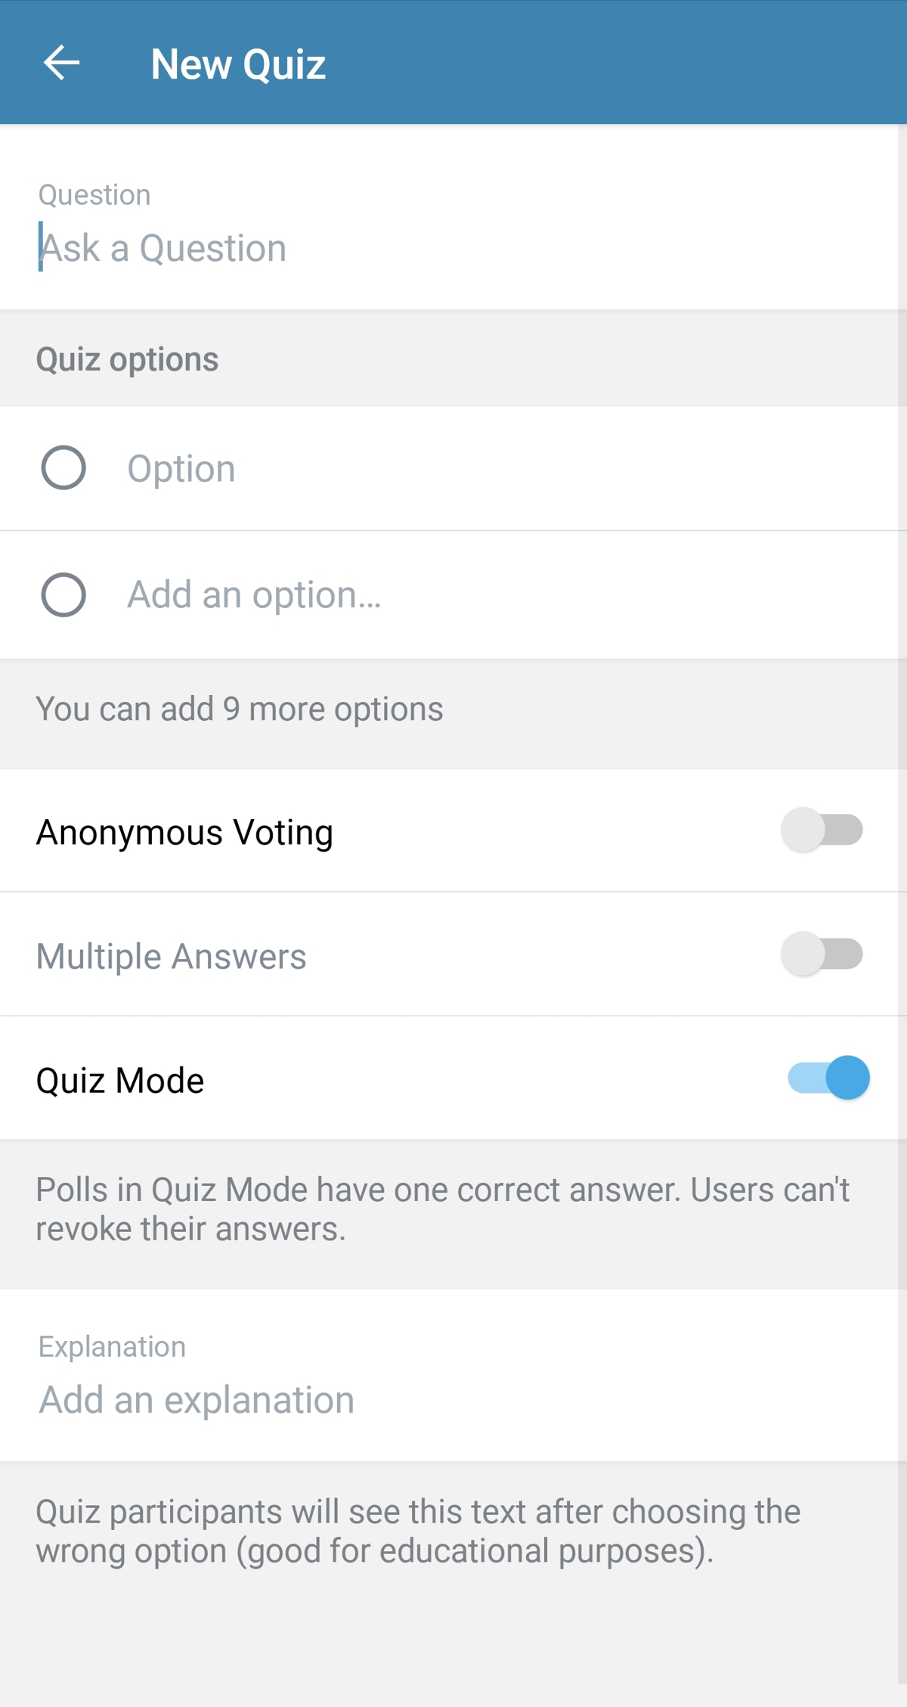Click the New Quiz title
This screenshot has width=907, height=1707.
[x=238, y=64]
